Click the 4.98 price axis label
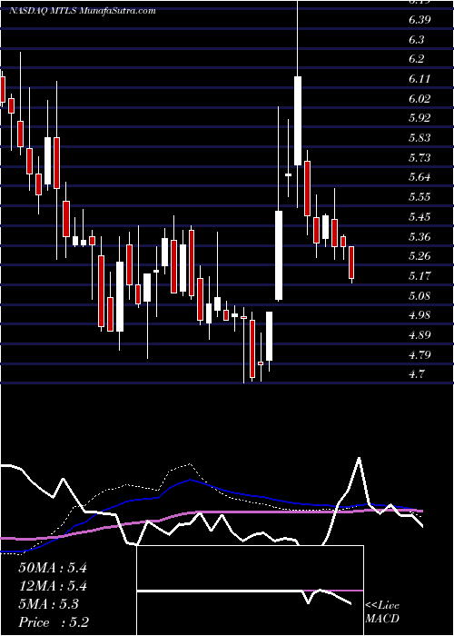The width and height of the screenshot is (454, 636). point(419,315)
